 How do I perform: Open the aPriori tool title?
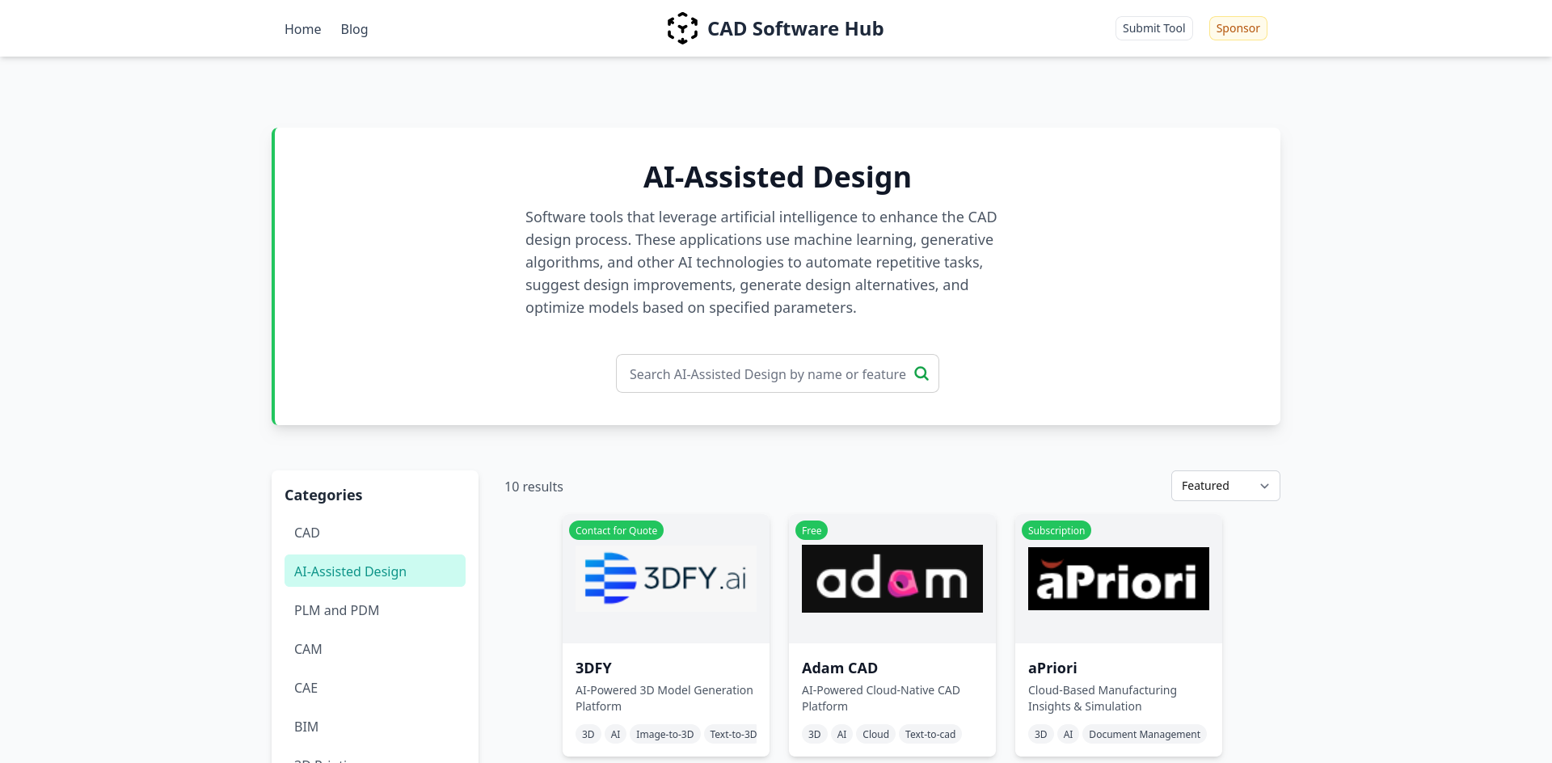click(1052, 668)
